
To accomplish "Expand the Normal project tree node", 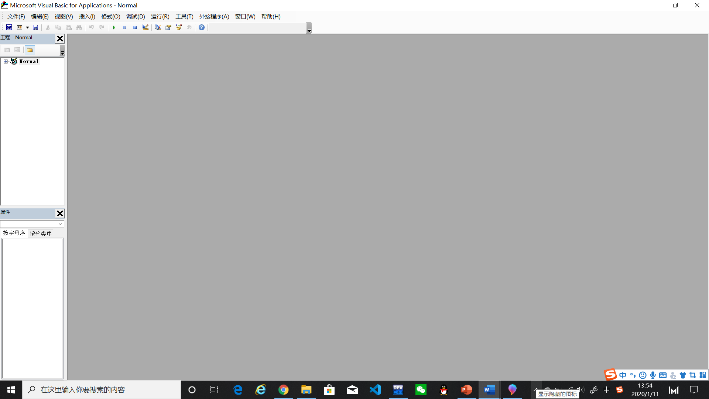I will click(6, 61).
